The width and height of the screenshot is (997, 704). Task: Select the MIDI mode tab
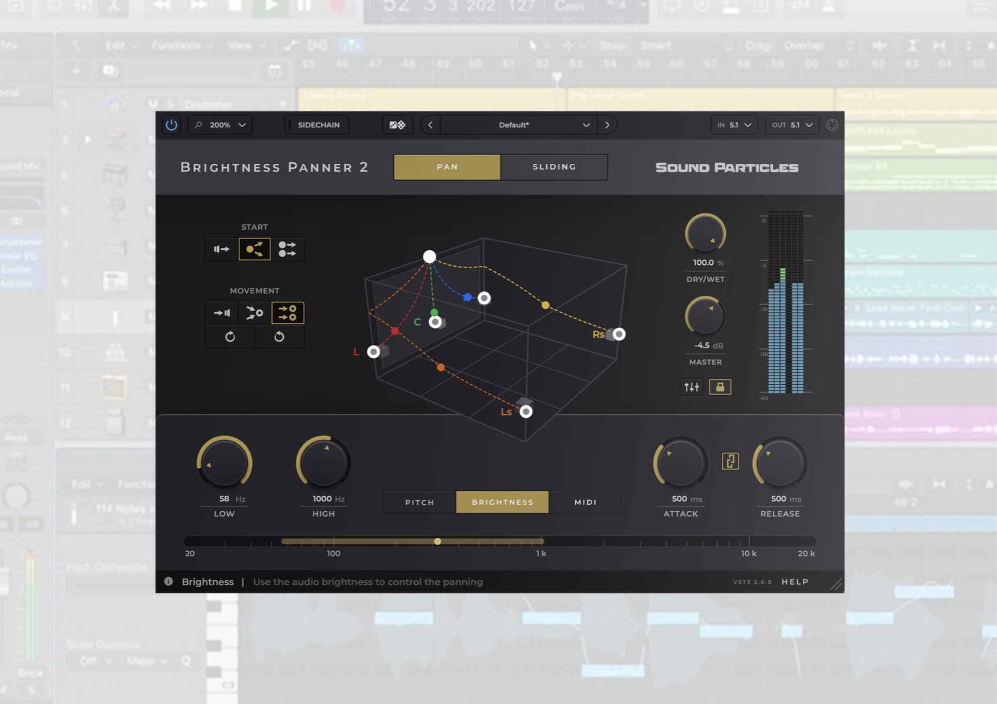pyautogui.click(x=585, y=502)
